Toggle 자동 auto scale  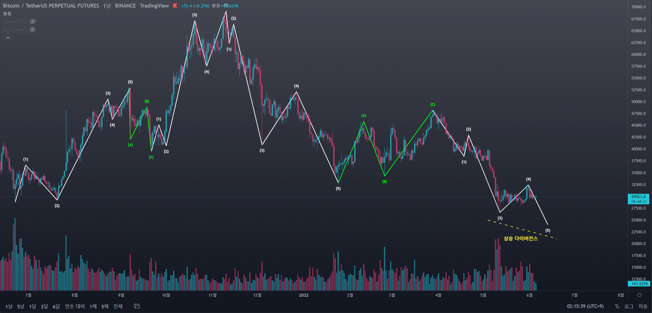(643, 306)
